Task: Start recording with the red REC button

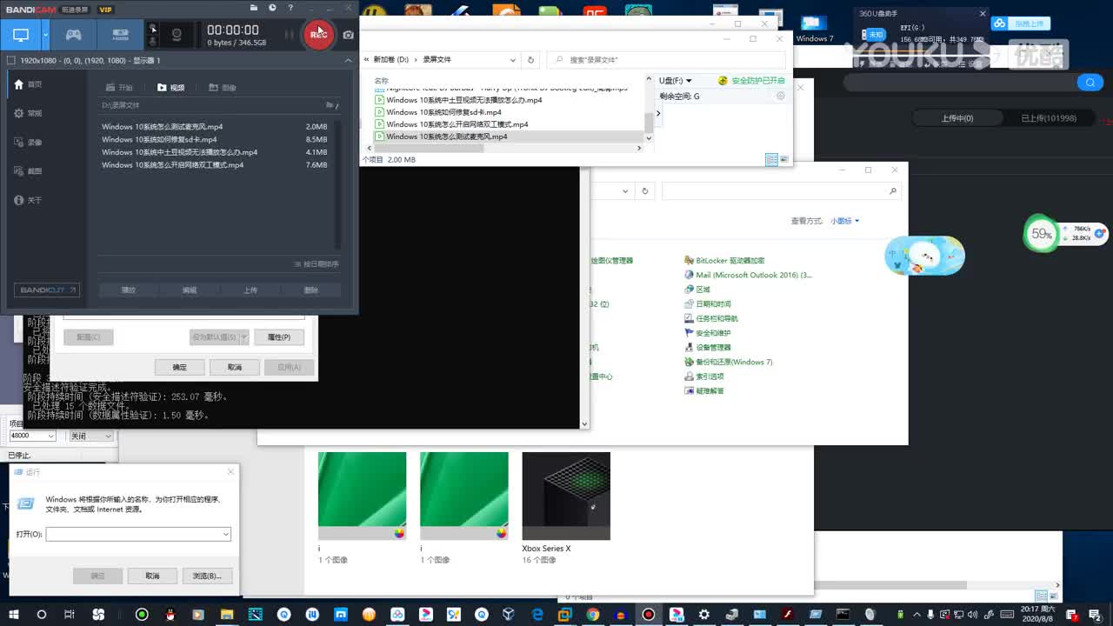Action: [318, 35]
